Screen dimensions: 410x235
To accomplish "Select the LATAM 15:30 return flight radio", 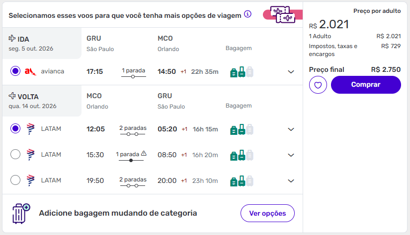I will 15,155.
